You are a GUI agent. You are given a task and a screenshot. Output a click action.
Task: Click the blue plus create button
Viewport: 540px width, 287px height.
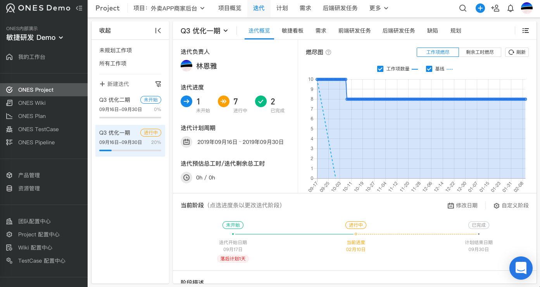click(480, 8)
